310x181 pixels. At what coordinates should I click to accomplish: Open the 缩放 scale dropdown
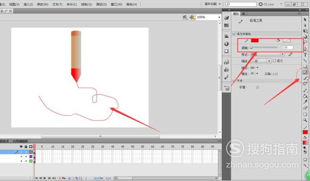[x=261, y=61]
